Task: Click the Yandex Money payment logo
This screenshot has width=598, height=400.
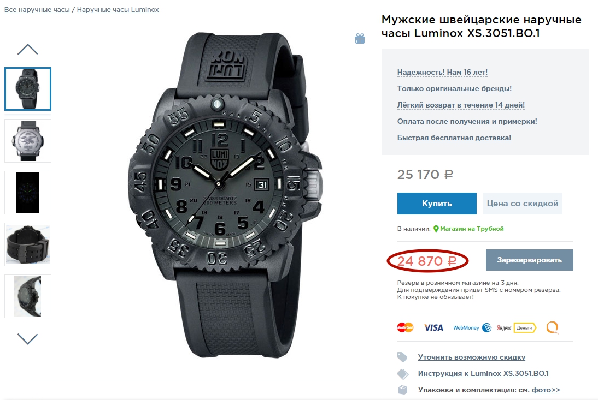Action: click(516, 327)
